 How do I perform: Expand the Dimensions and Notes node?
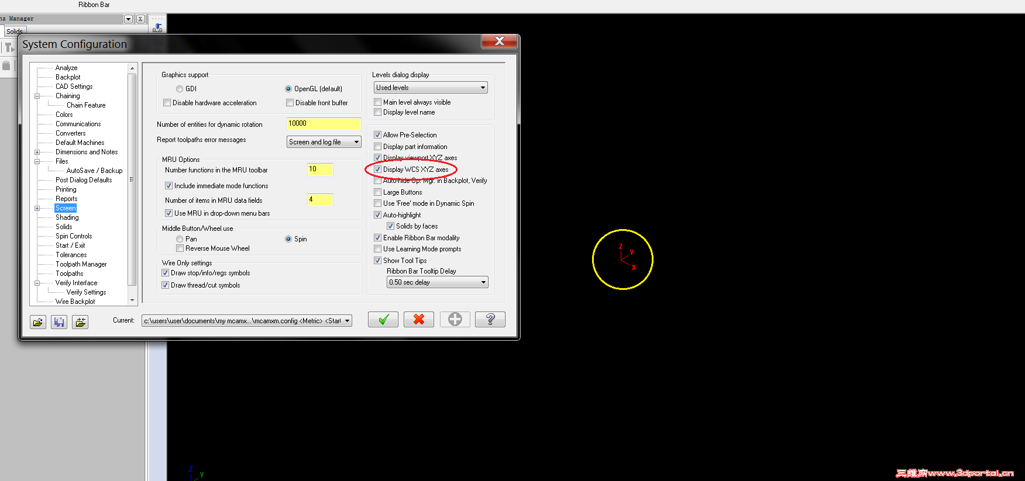[37, 152]
